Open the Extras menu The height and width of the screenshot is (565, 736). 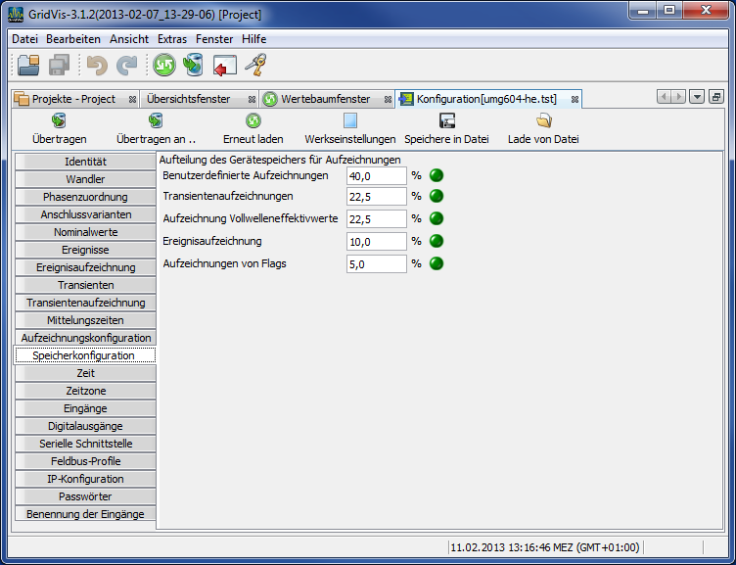tap(172, 39)
